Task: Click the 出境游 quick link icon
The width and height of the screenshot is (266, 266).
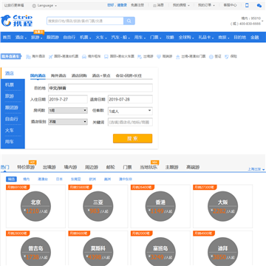Action: click(x=140, y=56)
